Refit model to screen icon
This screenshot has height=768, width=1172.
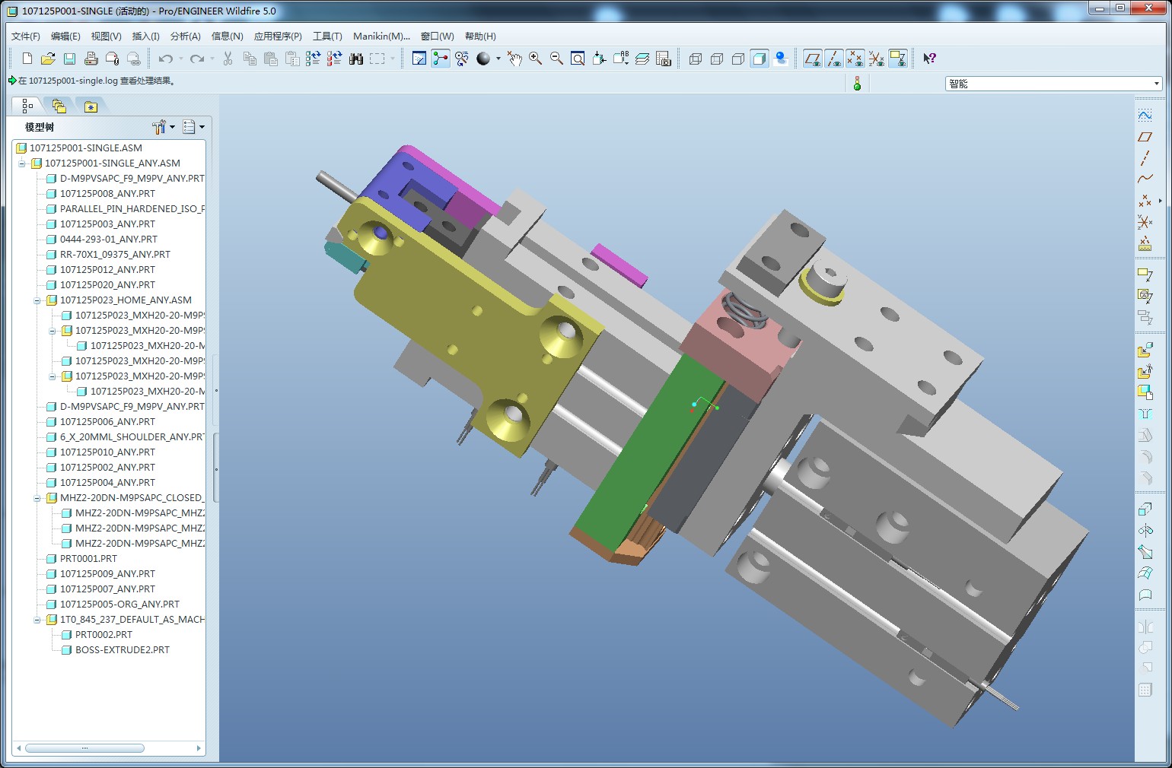578,59
